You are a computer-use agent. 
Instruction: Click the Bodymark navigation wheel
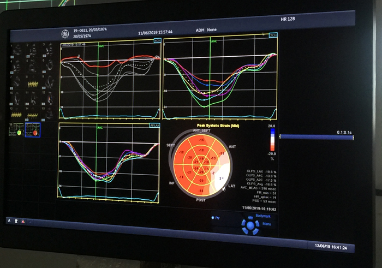coord(250,225)
